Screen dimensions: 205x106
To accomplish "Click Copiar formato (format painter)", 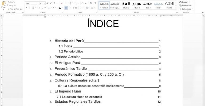I will tap(15, 9).
